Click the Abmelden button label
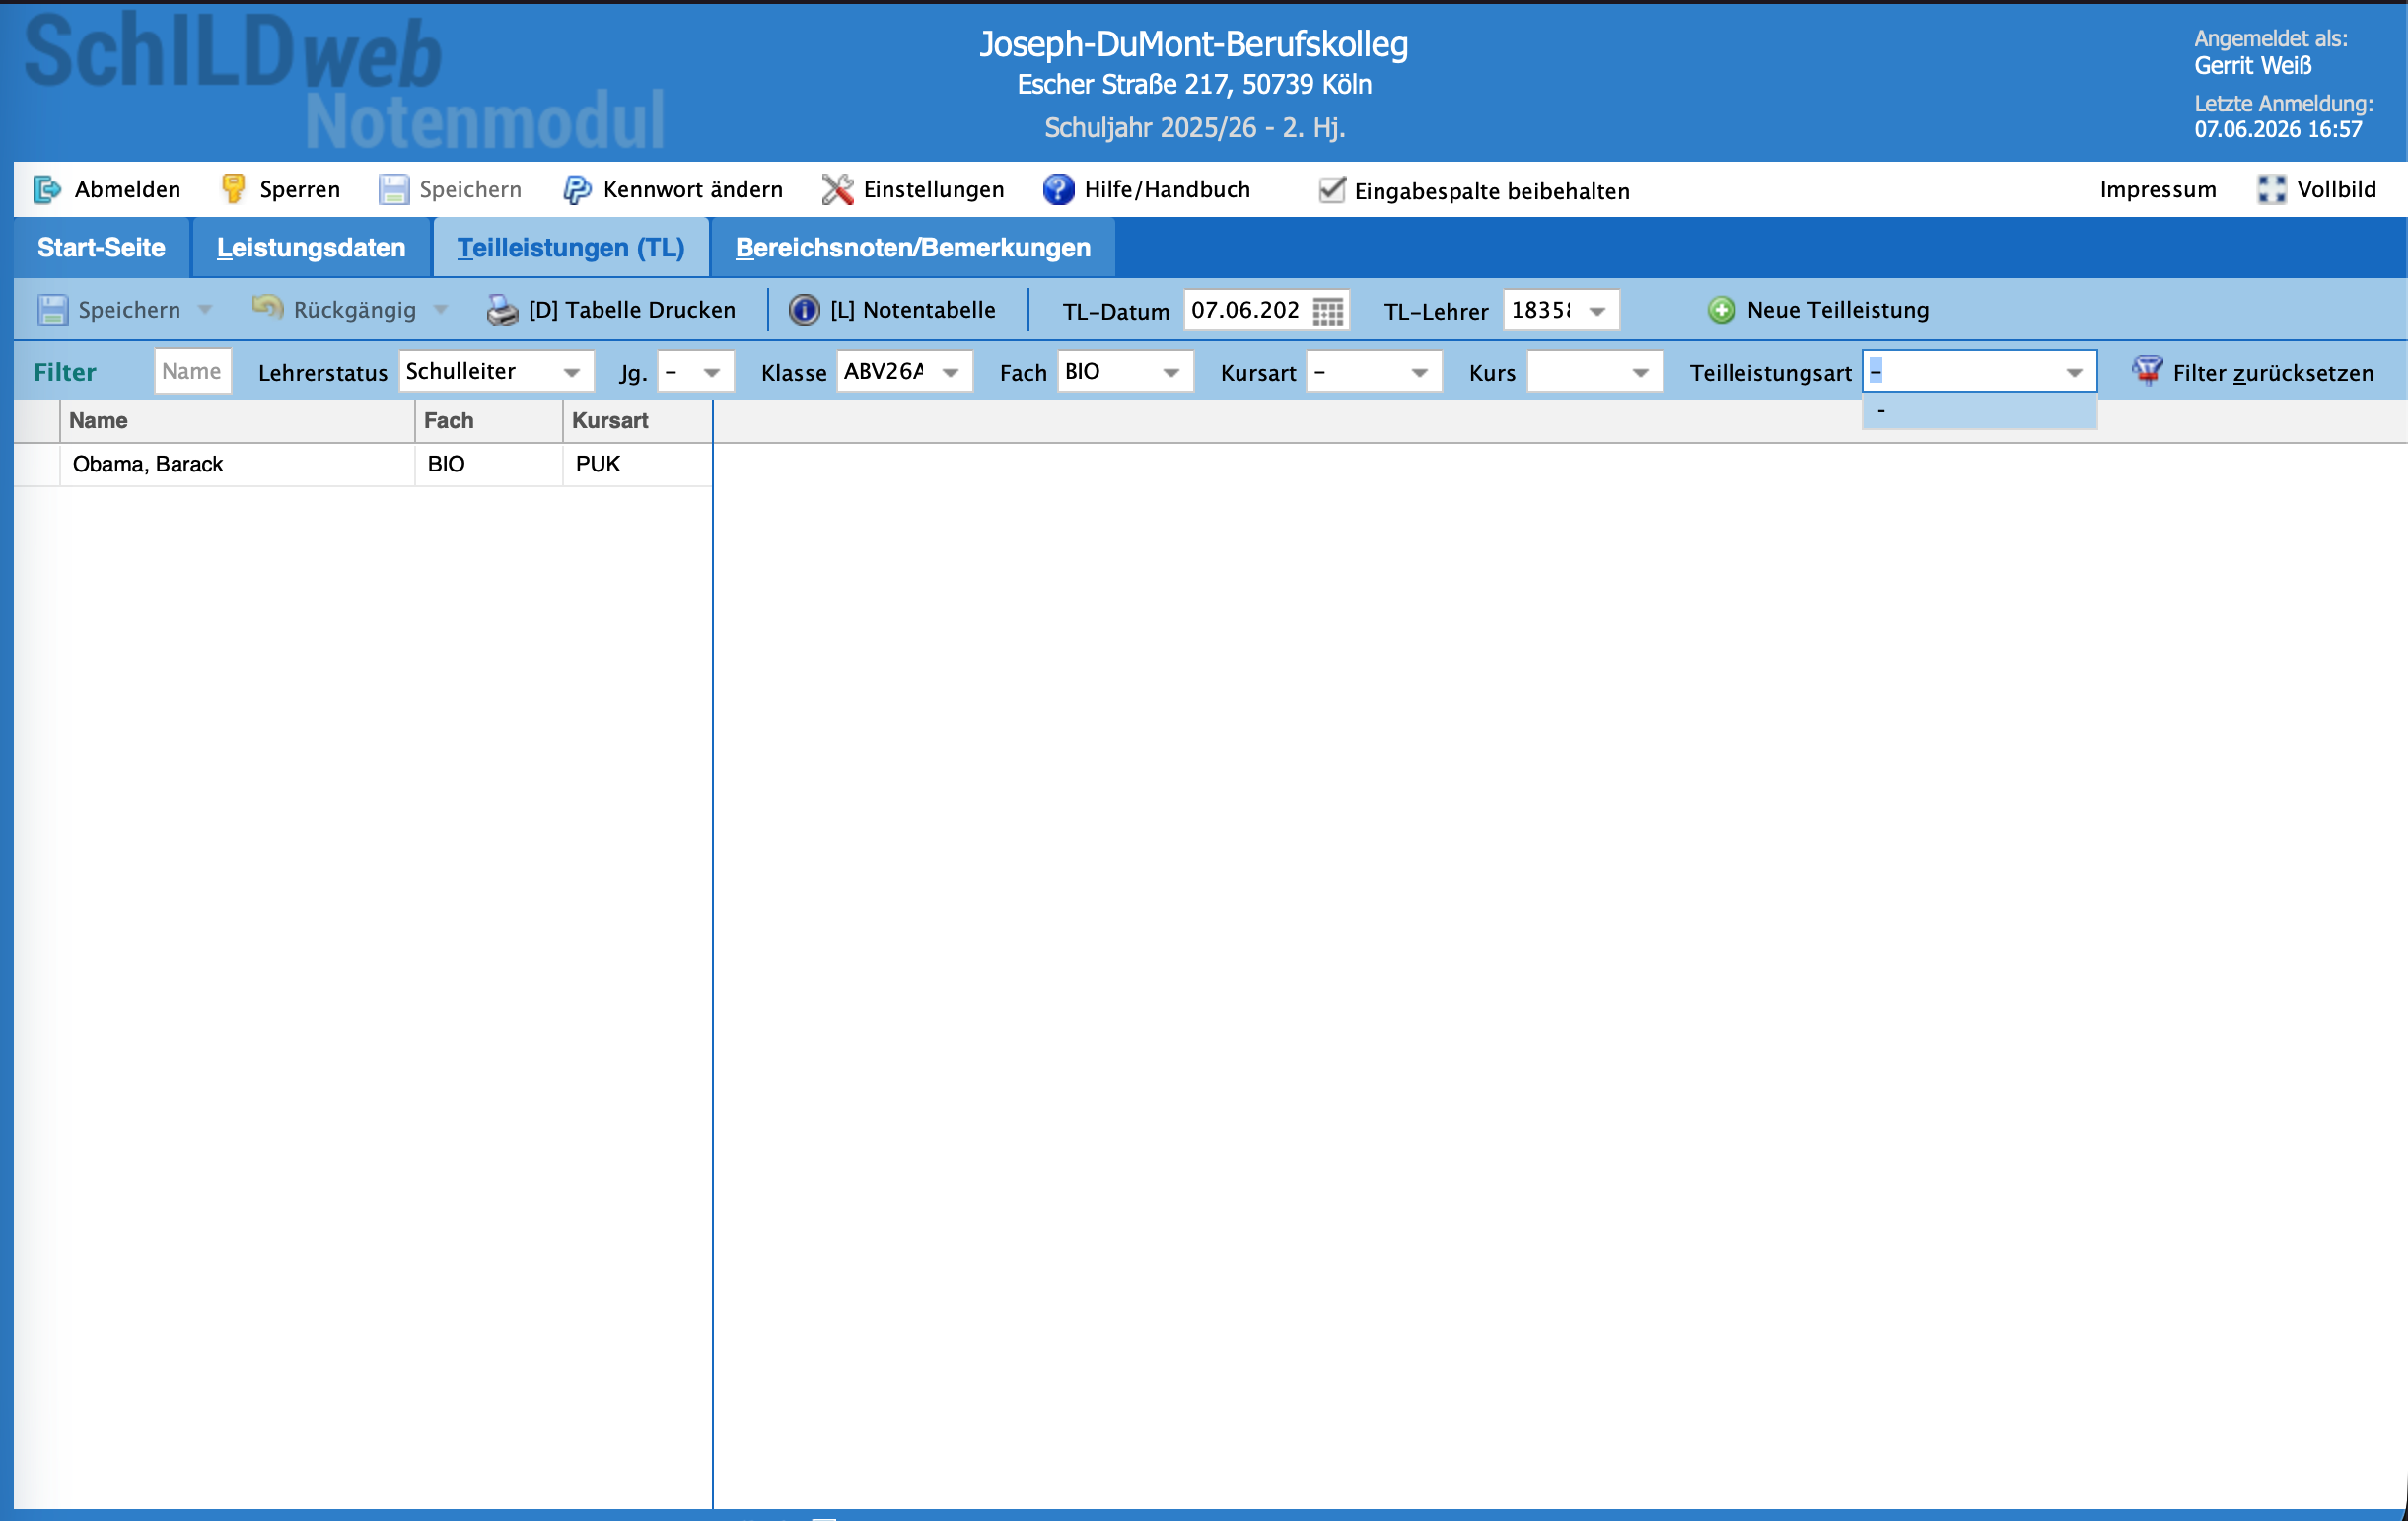This screenshot has width=2408, height=1521. pyautogui.click(x=128, y=189)
